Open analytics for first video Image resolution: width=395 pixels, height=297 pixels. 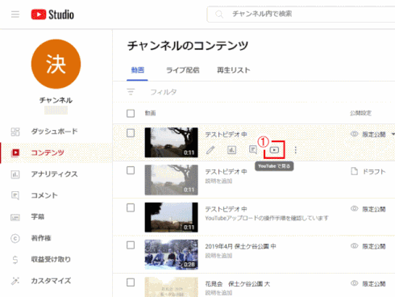tap(231, 150)
